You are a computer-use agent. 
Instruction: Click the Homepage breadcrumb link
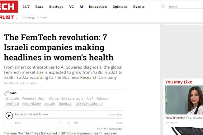[x=28, y=17]
